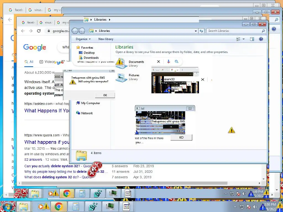
Task: Select the All results tab
Action: [29, 62]
